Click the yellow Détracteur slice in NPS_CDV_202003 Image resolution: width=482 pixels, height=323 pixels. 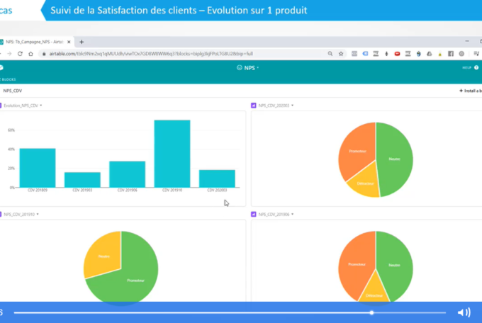365,183
